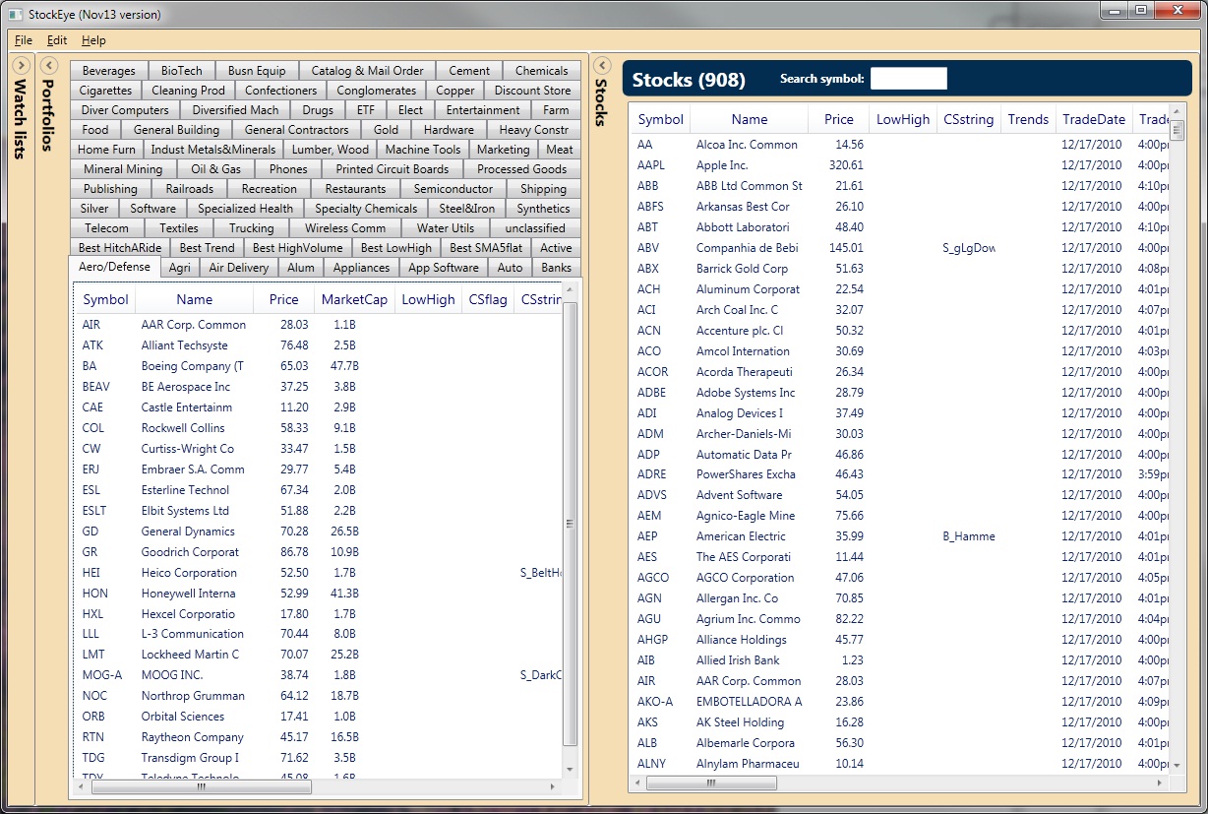Click the S_gLgDow cell for ABV

[968, 248]
